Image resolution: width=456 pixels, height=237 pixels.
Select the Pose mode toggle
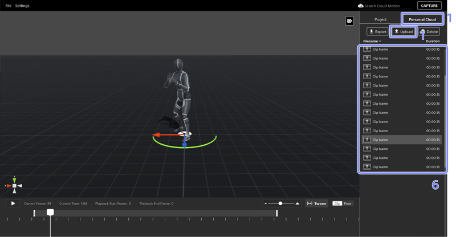pos(348,203)
